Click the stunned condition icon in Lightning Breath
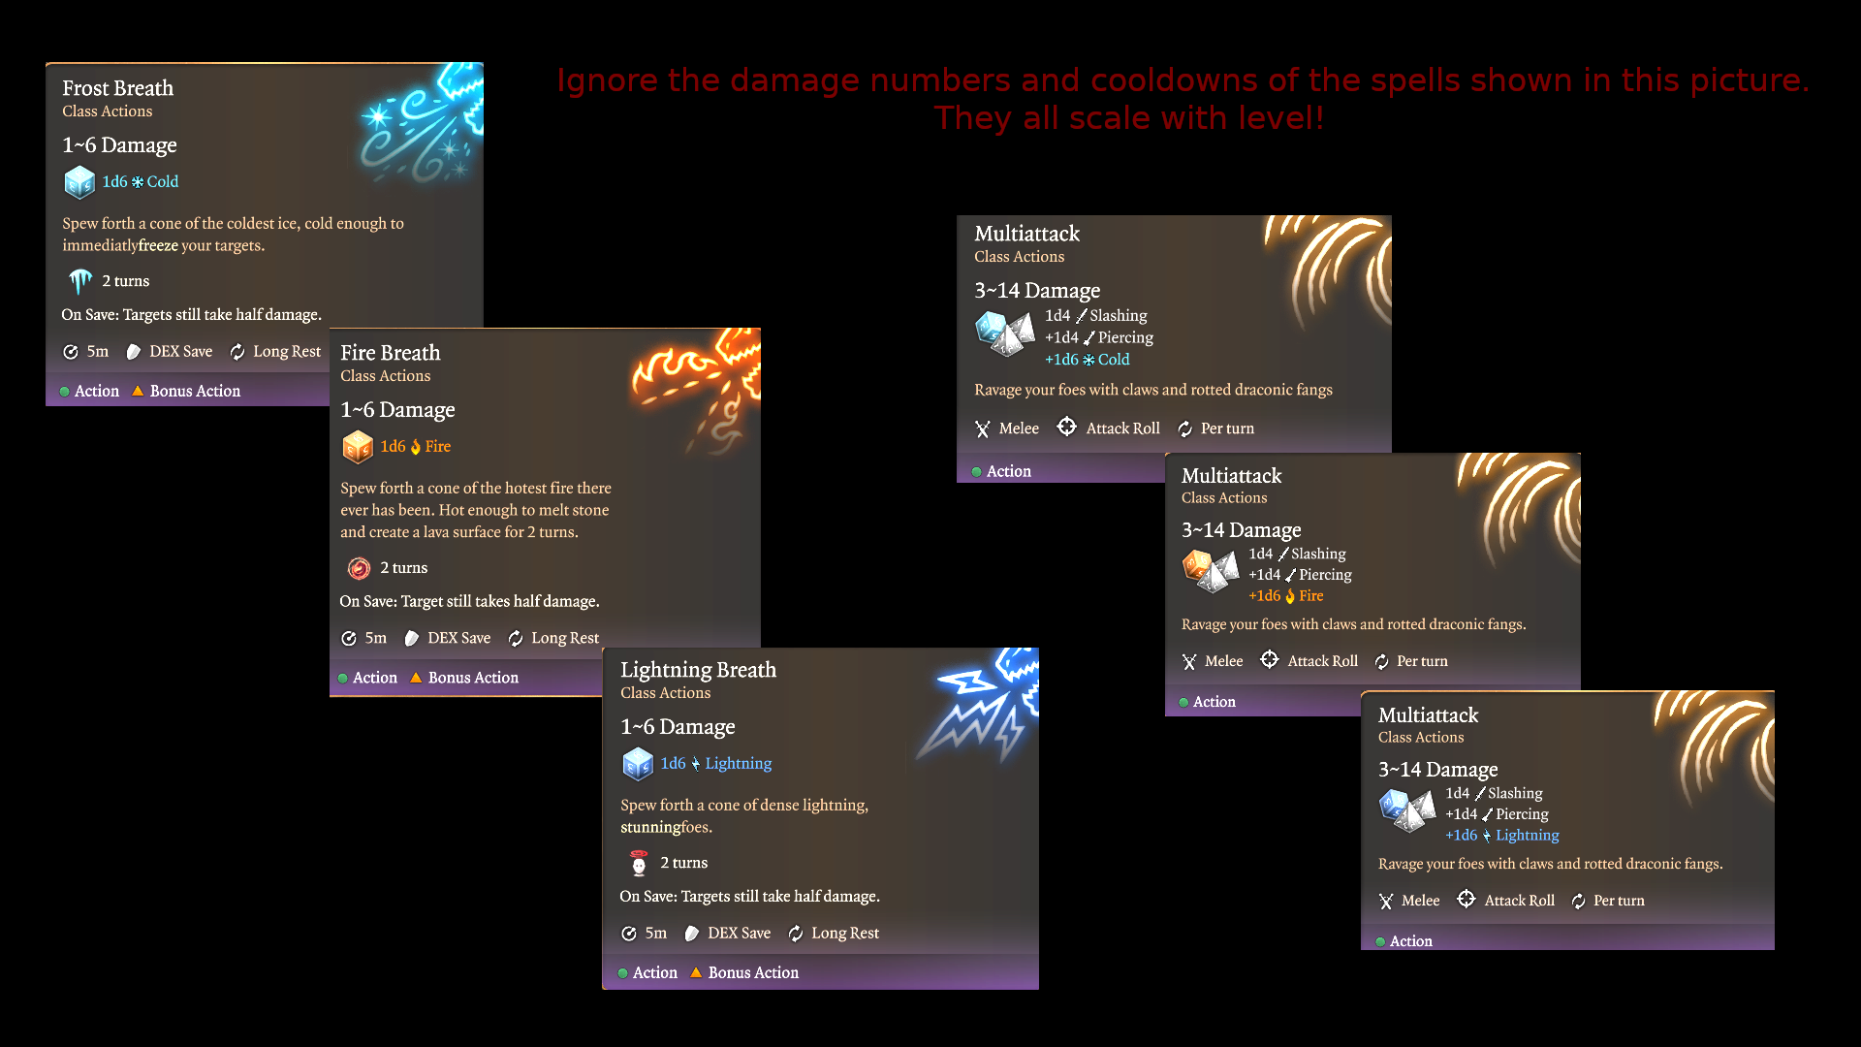The image size is (1861, 1047). coord(639,863)
